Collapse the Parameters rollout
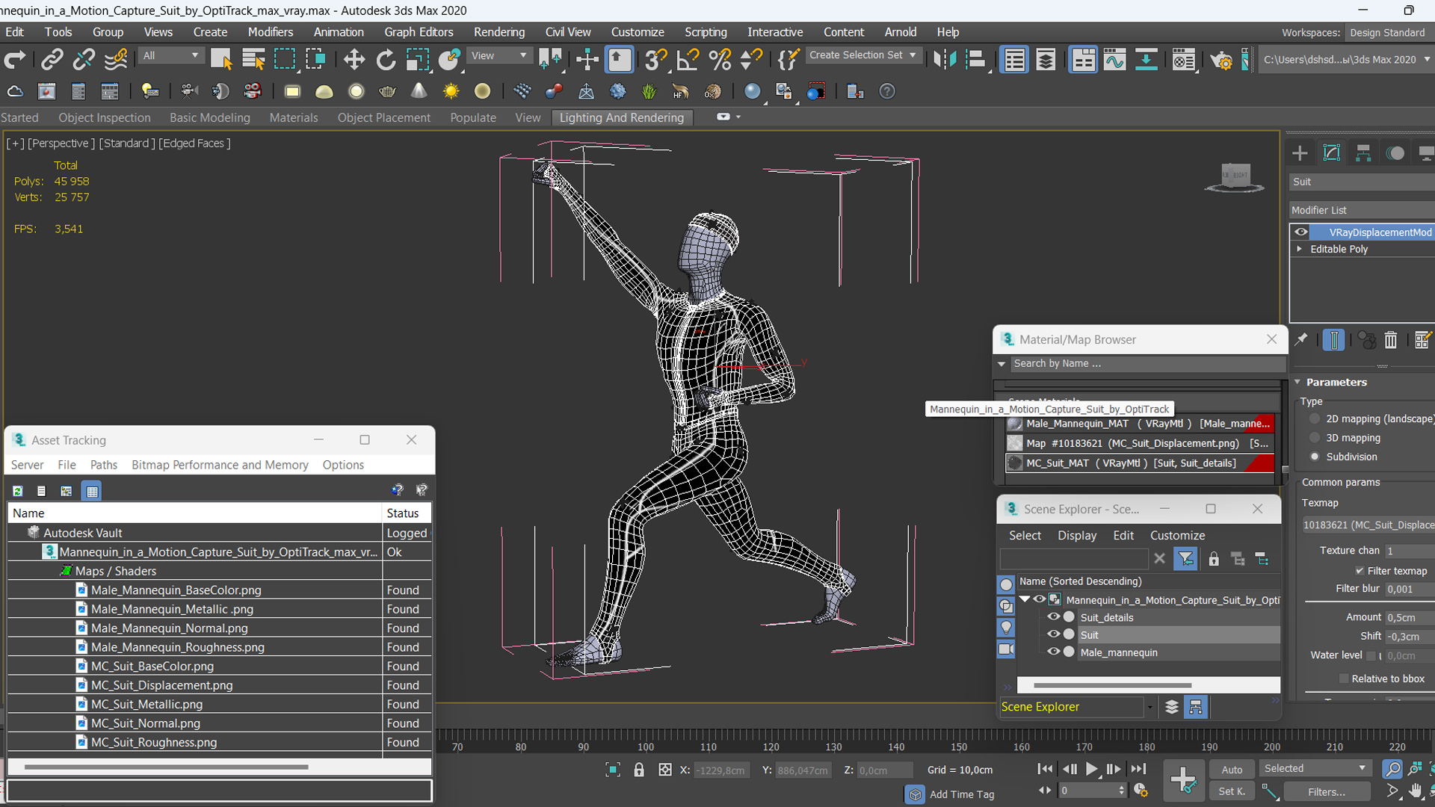This screenshot has width=1435, height=807. pyautogui.click(x=1336, y=382)
